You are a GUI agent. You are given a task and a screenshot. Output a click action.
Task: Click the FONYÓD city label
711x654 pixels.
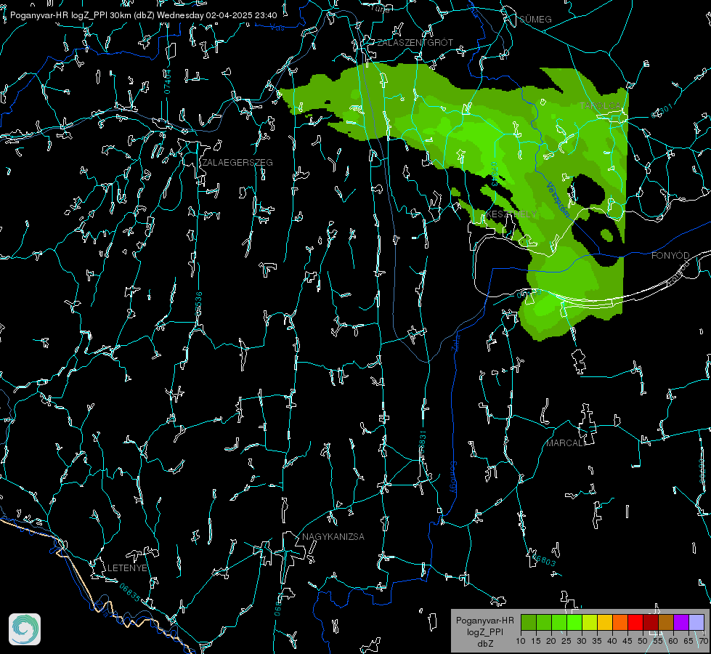tap(670, 256)
